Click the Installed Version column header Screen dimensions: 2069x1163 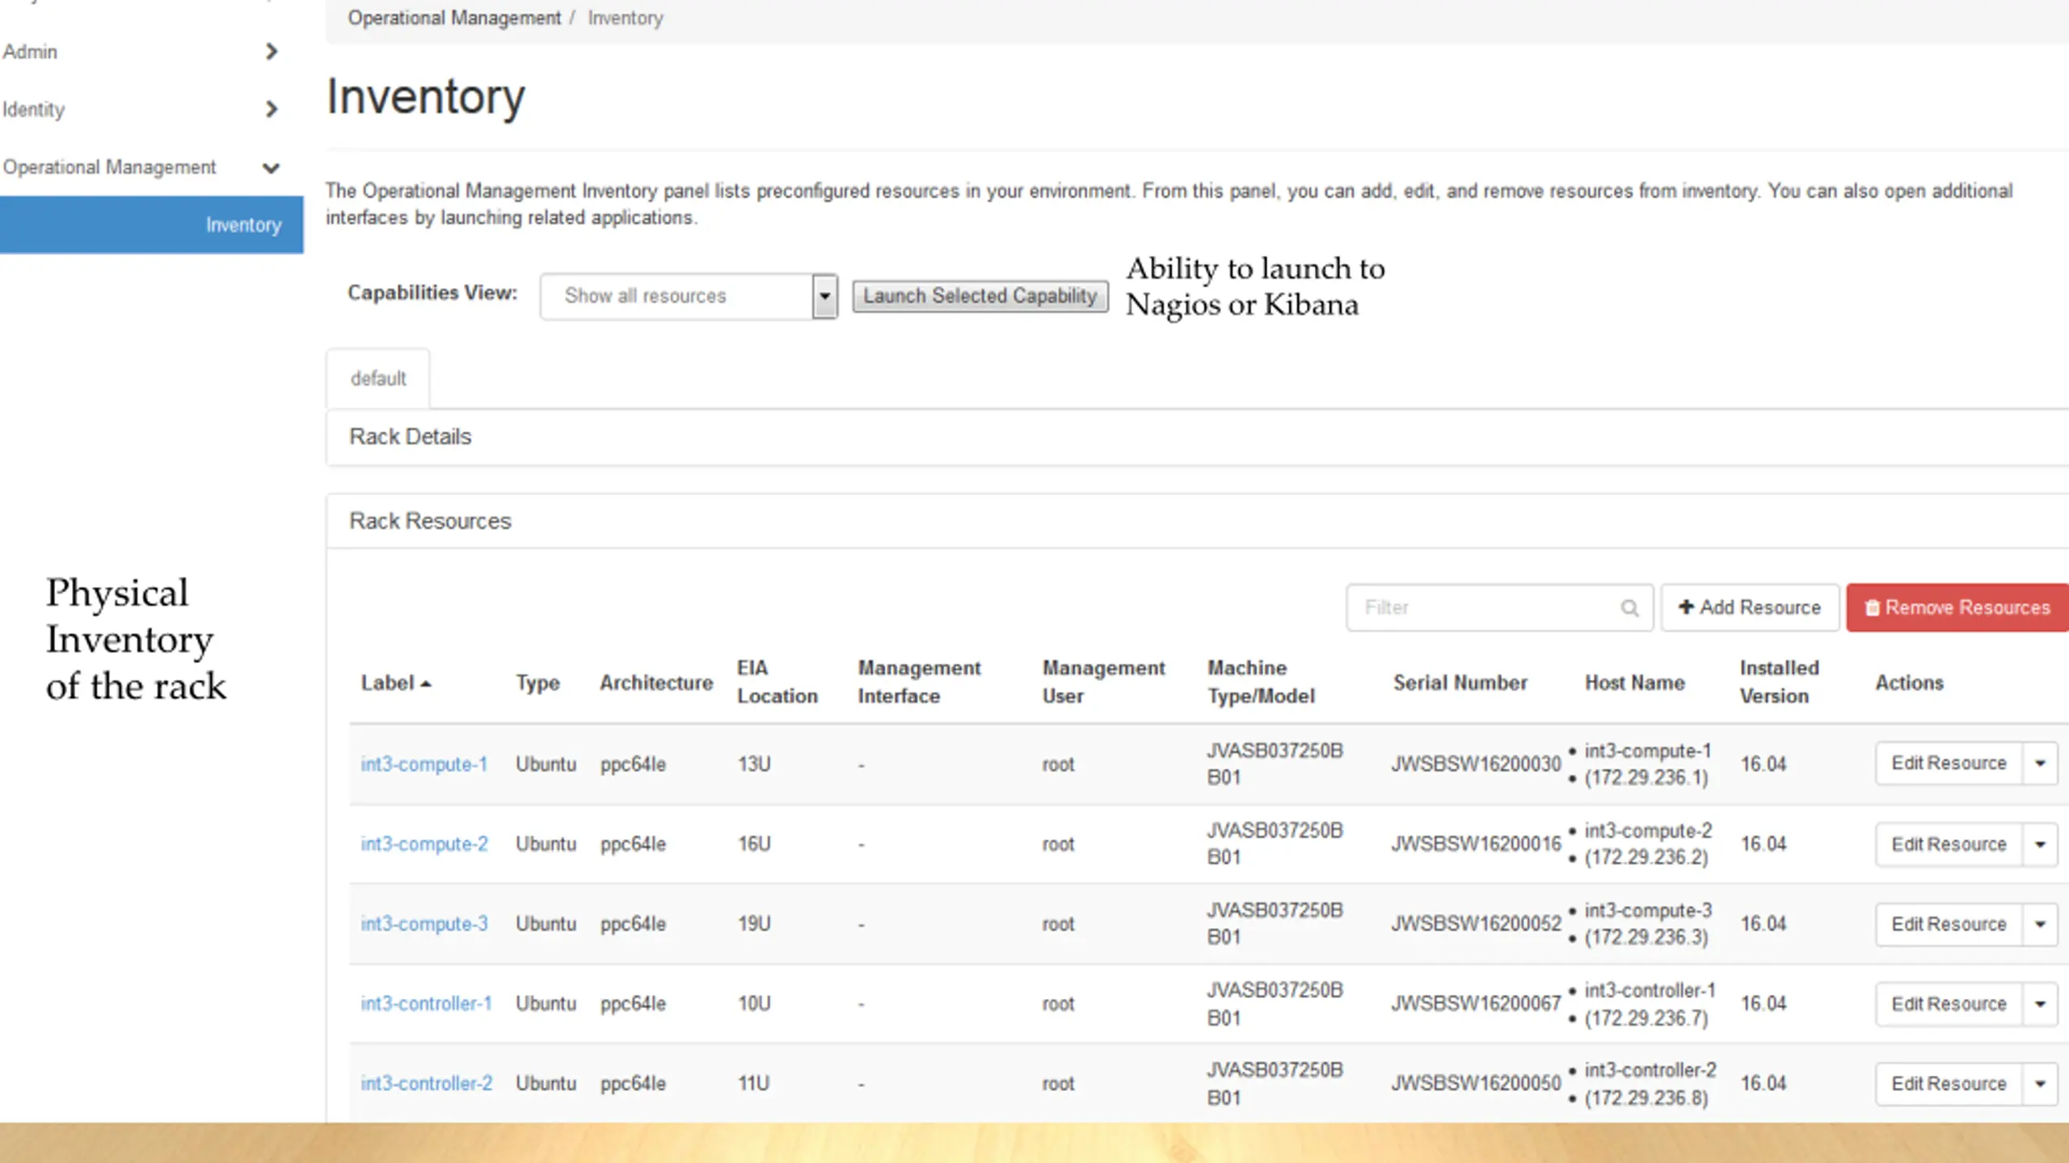click(1779, 682)
